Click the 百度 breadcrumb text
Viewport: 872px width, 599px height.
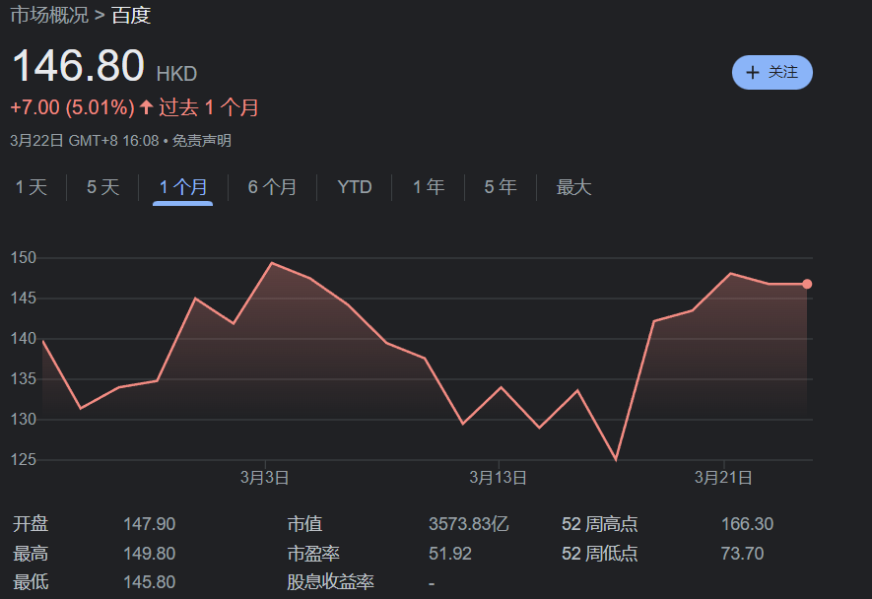tap(131, 15)
